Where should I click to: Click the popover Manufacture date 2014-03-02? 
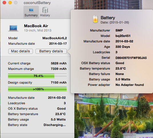click(x=124, y=41)
